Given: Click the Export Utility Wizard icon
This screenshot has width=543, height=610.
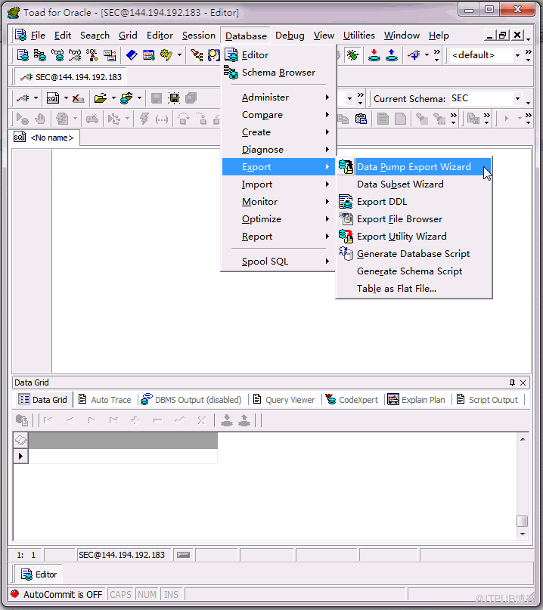Looking at the screenshot, I should pos(346,236).
